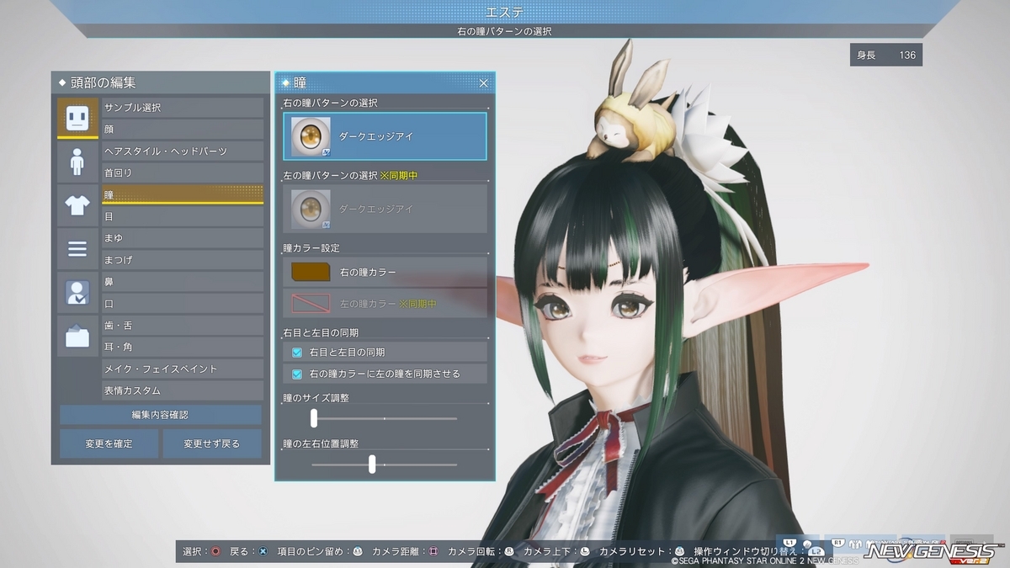Open メイク・フェイスペイント menu item

coord(183,369)
